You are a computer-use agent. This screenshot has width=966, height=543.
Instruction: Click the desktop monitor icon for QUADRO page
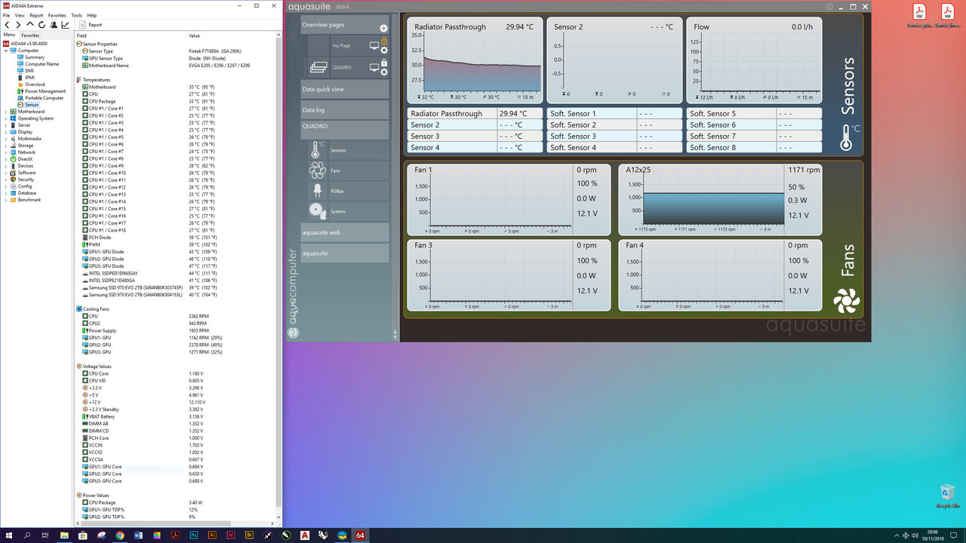coord(374,67)
